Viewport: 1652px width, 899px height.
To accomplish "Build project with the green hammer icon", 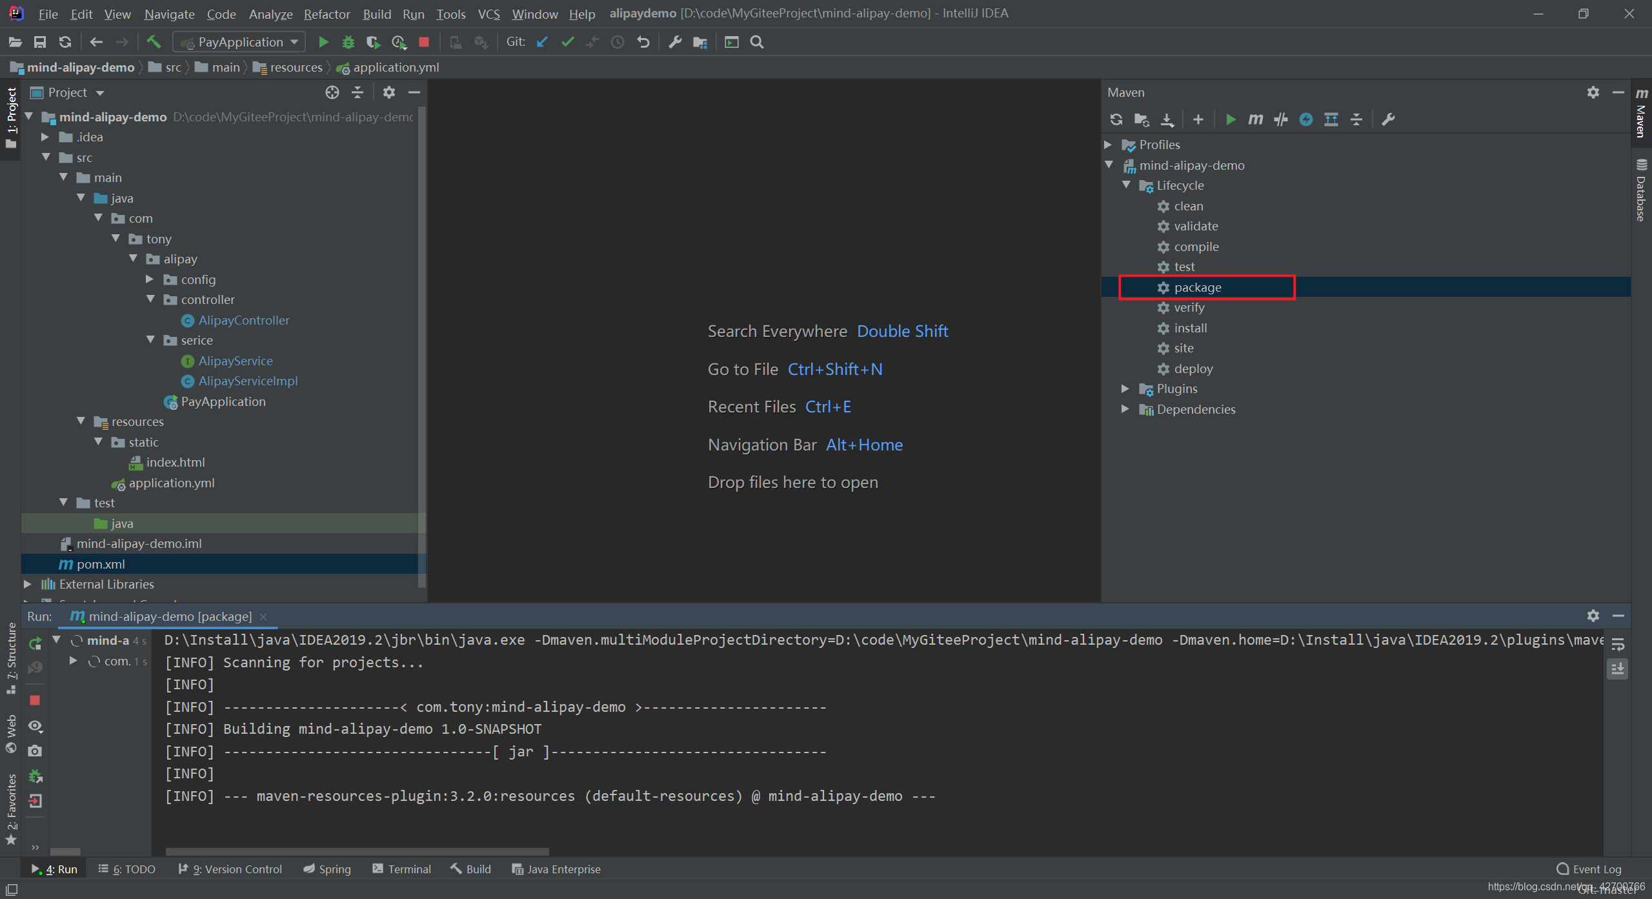I will [154, 42].
